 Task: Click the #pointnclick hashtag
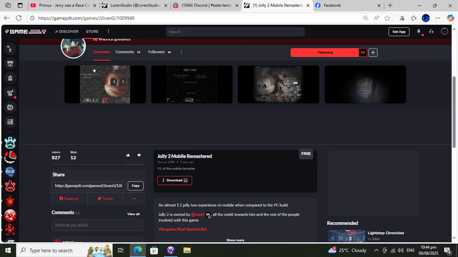[196, 229]
